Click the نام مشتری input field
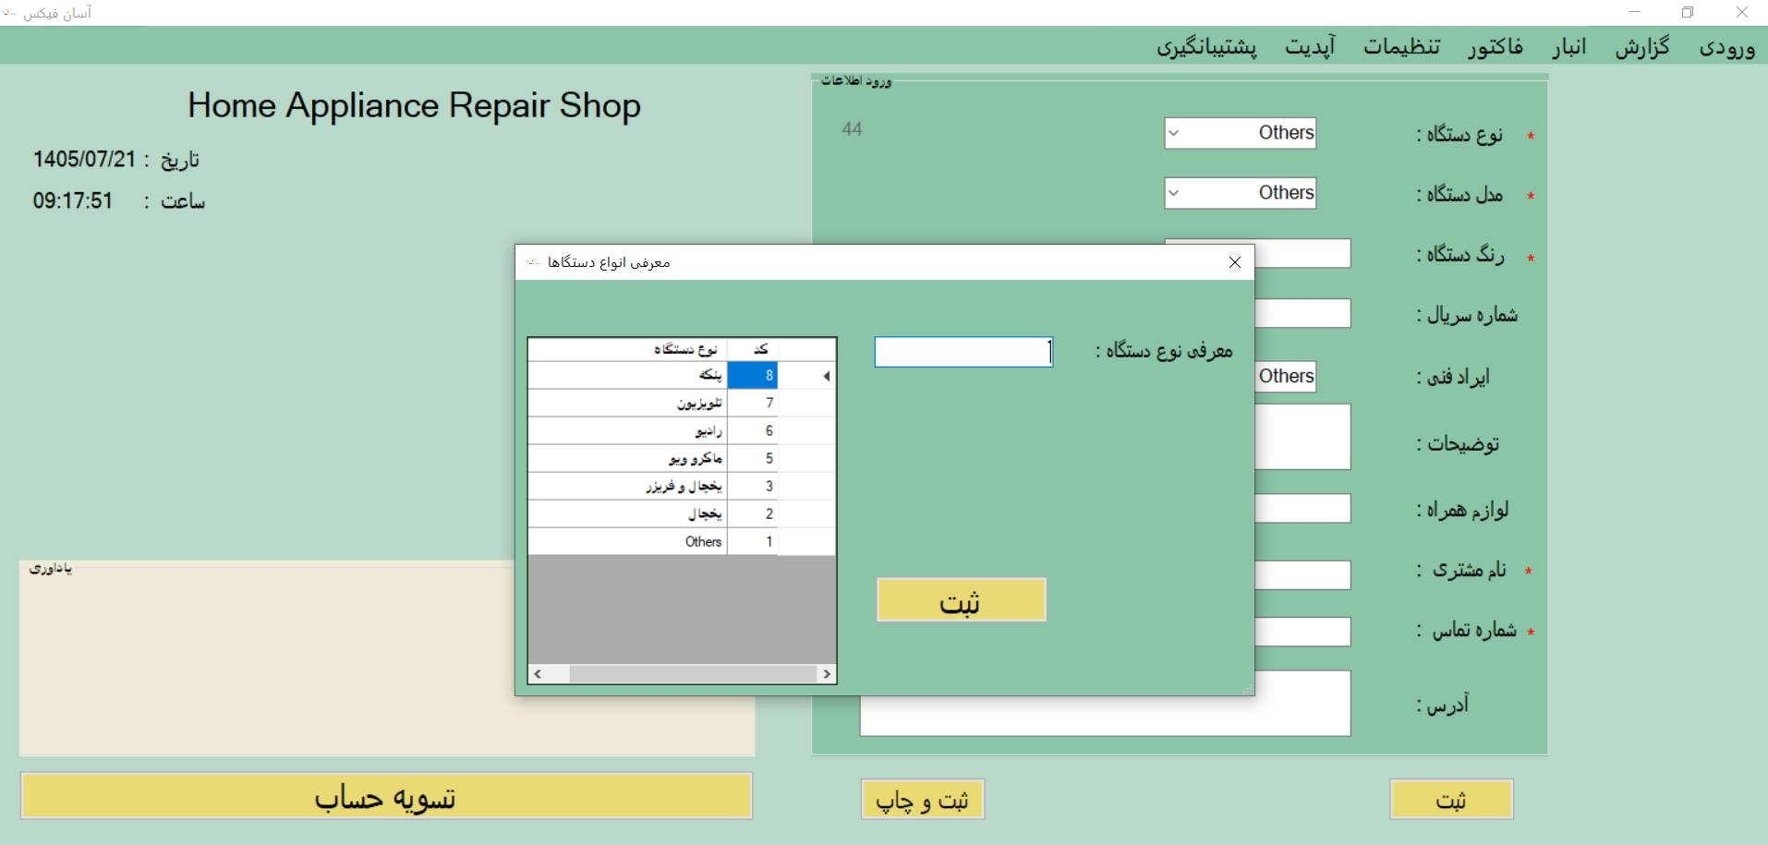The height and width of the screenshot is (845, 1768). tap(1302, 575)
